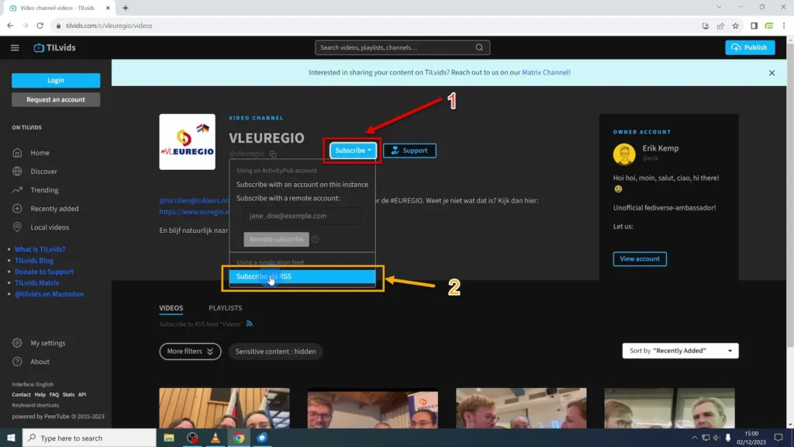Click the install app icon in address bar
This screenshot has height=447, width=794.
706,26
